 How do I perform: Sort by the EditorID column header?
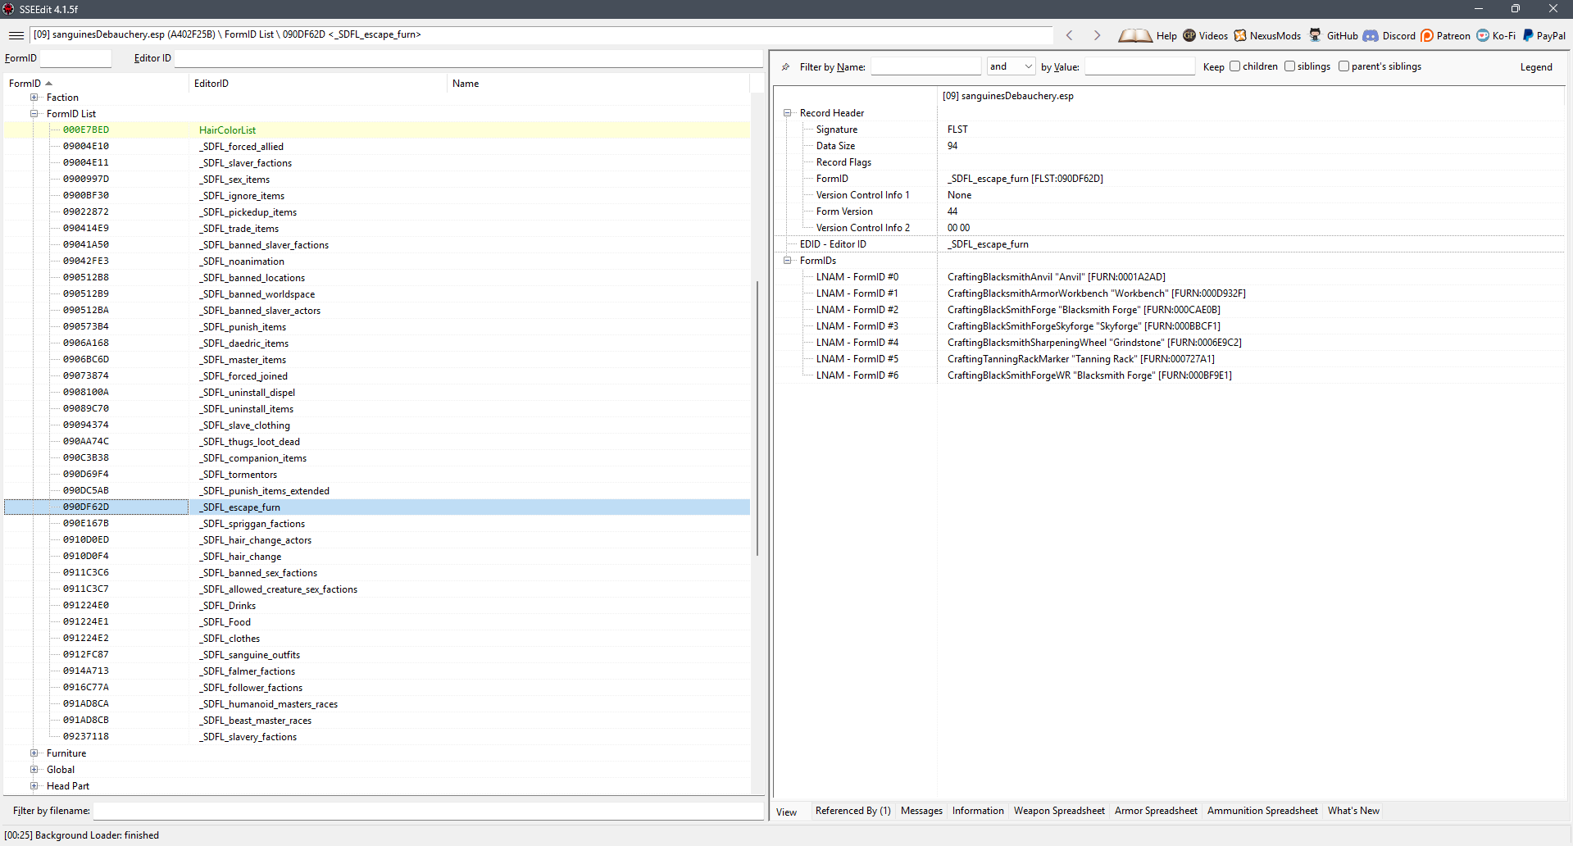pos(318,84)
